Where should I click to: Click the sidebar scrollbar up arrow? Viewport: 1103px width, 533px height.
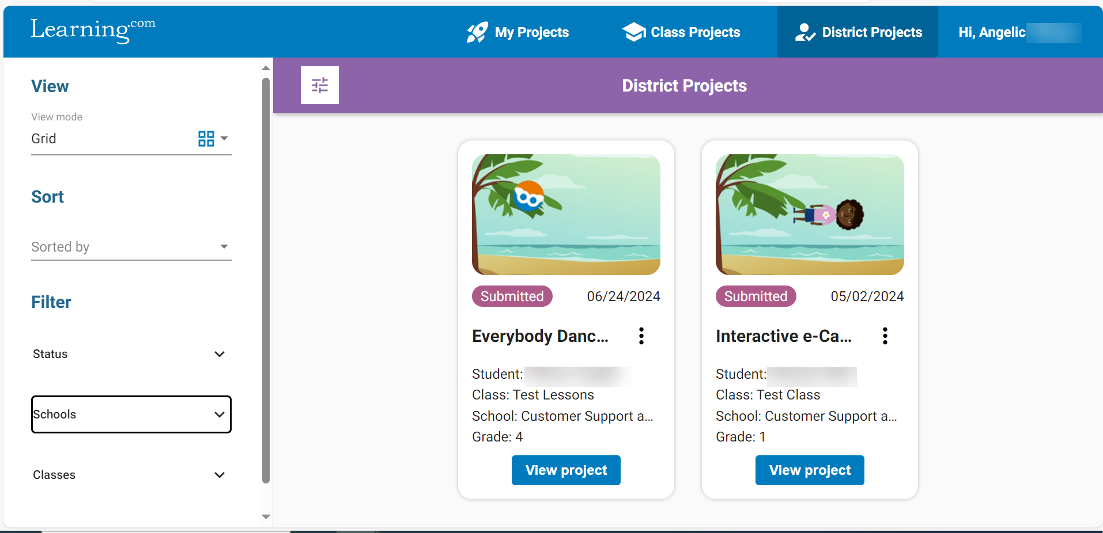[266, 68]
